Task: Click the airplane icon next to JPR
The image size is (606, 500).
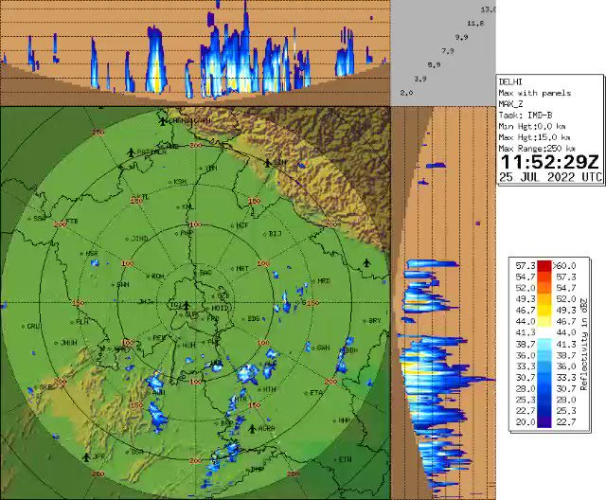Action: [x=86, y=457]
